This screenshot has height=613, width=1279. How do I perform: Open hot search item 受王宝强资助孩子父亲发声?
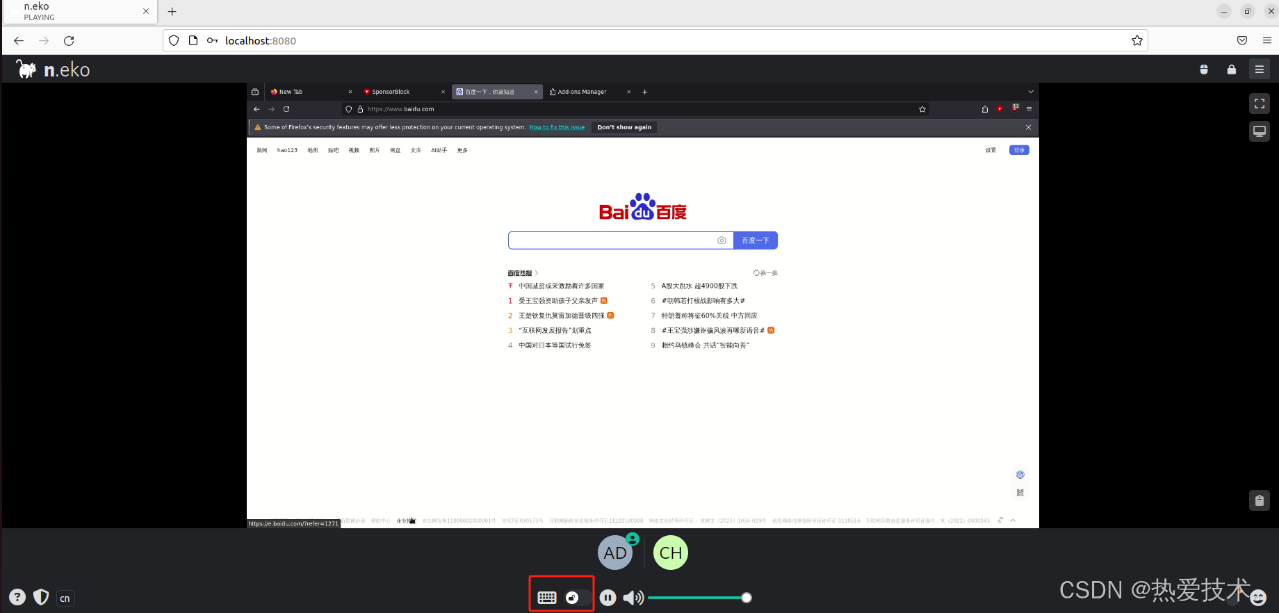[558, 301]
